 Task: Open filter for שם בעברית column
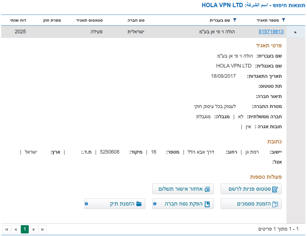tap(235, 20)
